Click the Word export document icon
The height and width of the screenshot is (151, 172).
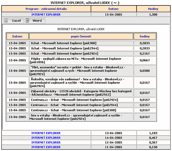click(27, 20)
